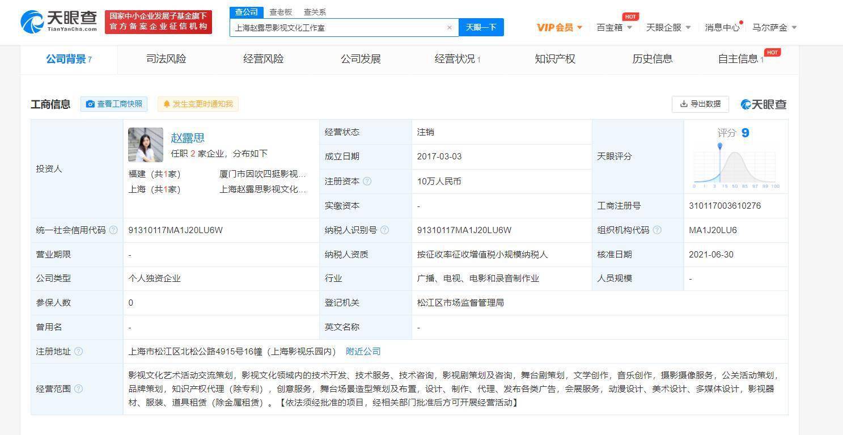Image resolution: width=843 pixels, height=435 pixels.
Task: Open 消息中心 notifications
Action: [x=722, y=27]
